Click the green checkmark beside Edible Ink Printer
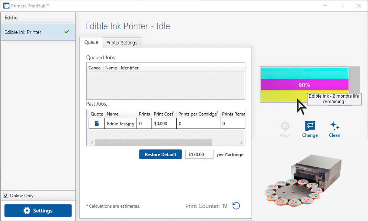The width and height of the screenshot is (368, 221). (x=67, y=32)
